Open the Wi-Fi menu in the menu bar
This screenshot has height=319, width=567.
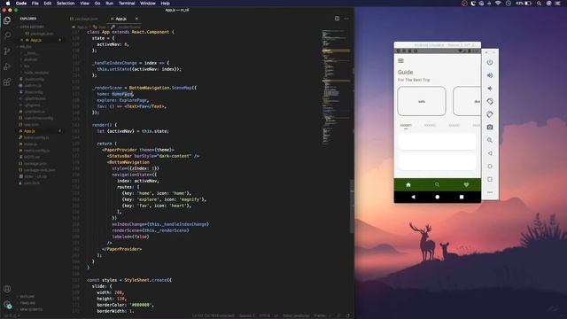pyautogui.click(x=498, y=4)
